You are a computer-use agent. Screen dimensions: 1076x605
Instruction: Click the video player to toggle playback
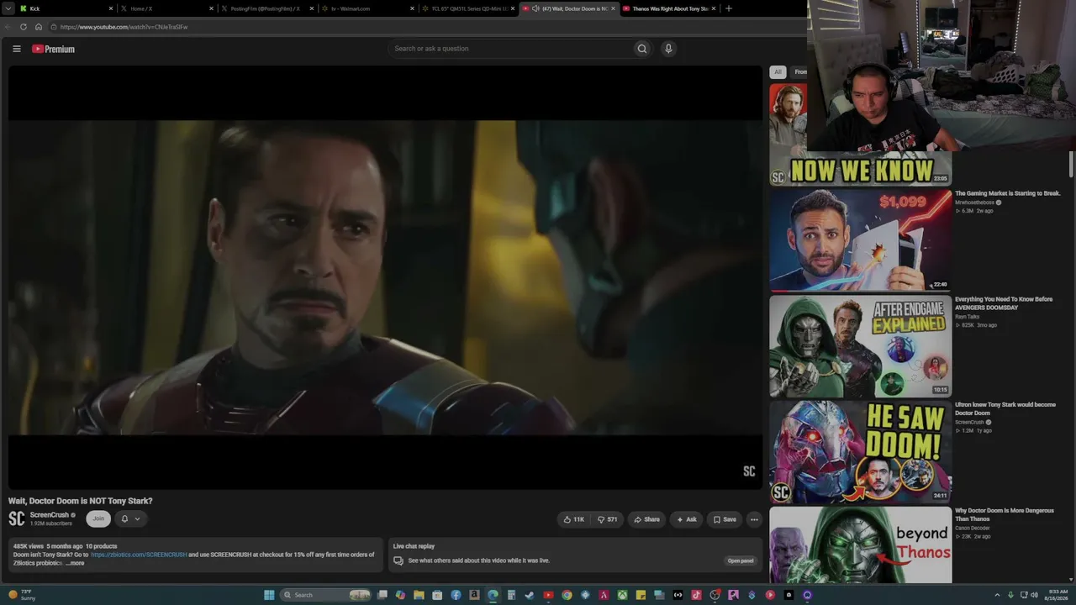385,277
